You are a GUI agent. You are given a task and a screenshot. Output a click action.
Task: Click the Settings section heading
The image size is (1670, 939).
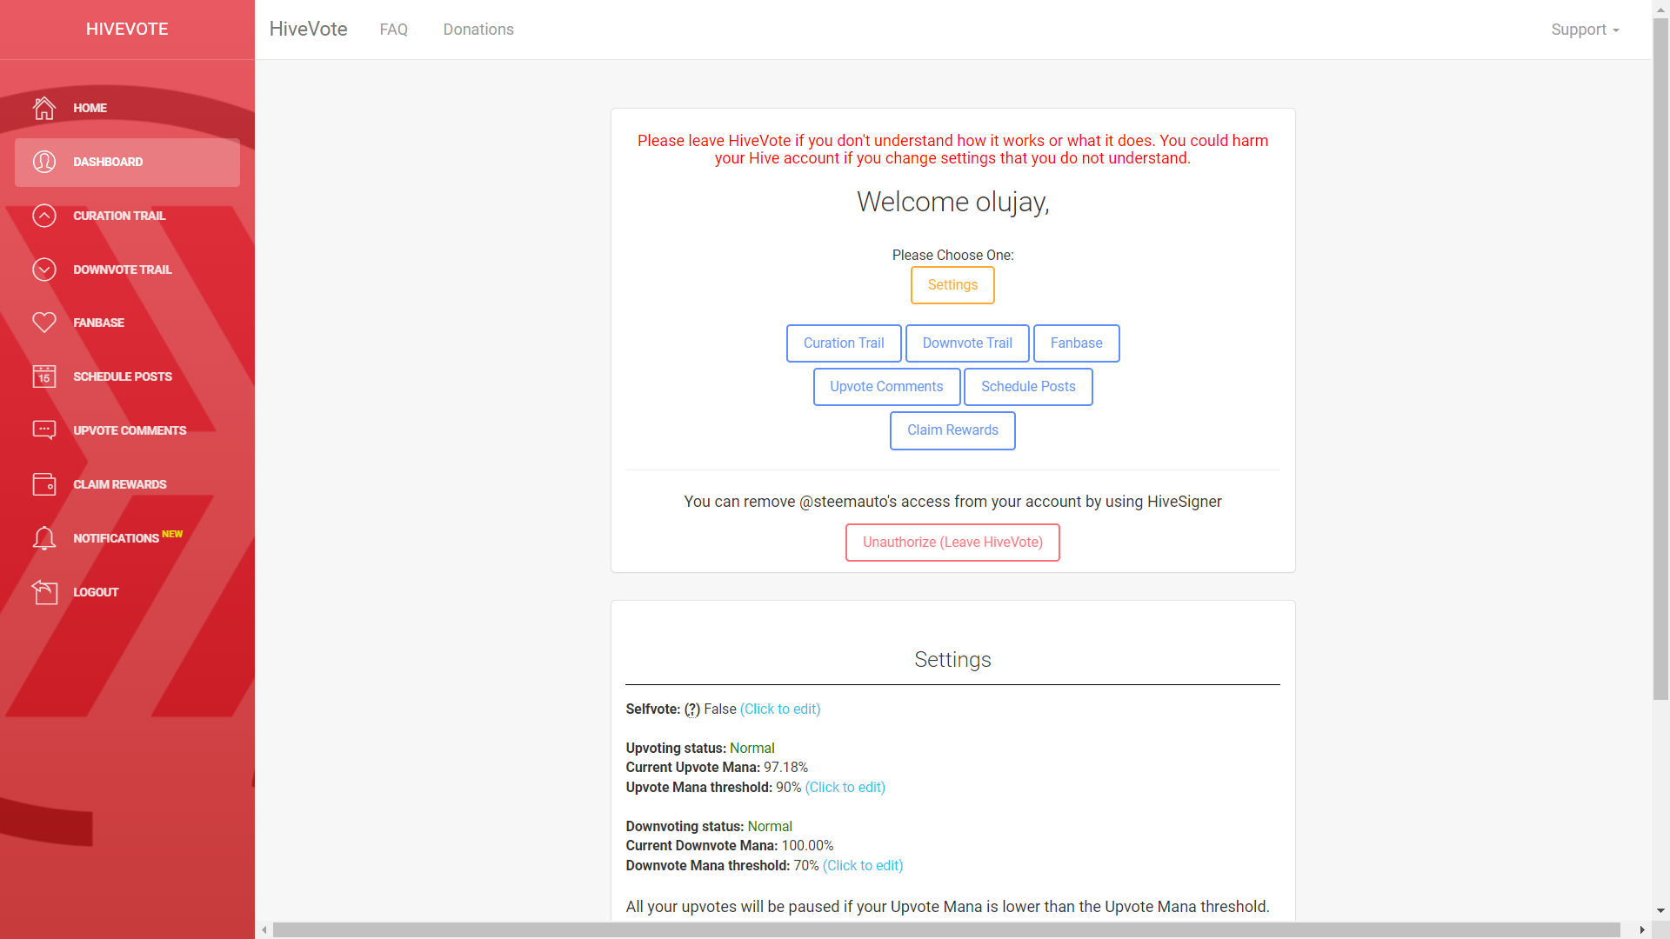pyautogui.click(x=952, y=660)
